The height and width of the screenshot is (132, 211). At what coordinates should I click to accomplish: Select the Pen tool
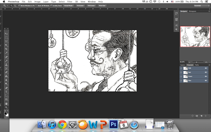tap(6, 88)
